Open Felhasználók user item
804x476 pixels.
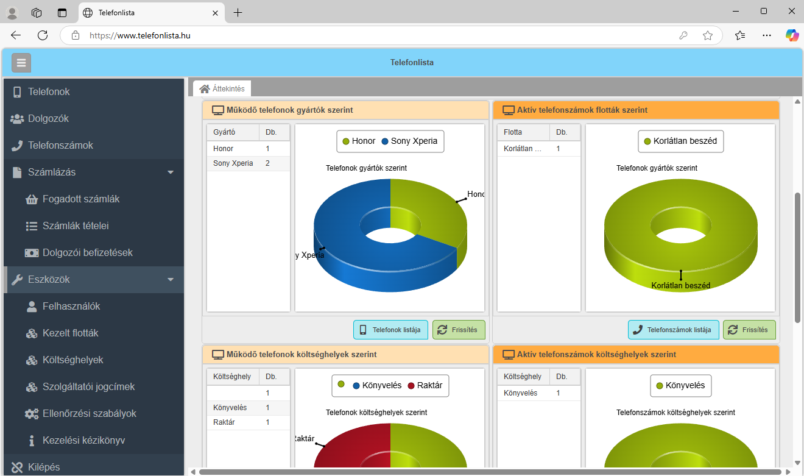coord(71,307)
